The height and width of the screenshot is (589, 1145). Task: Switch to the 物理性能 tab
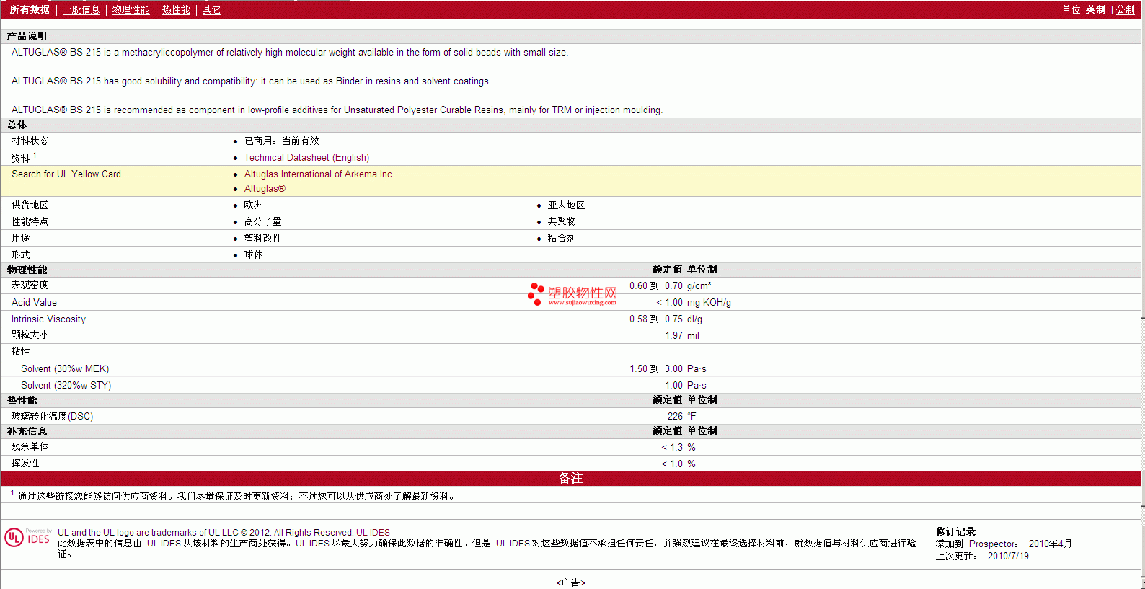point(131,9)
